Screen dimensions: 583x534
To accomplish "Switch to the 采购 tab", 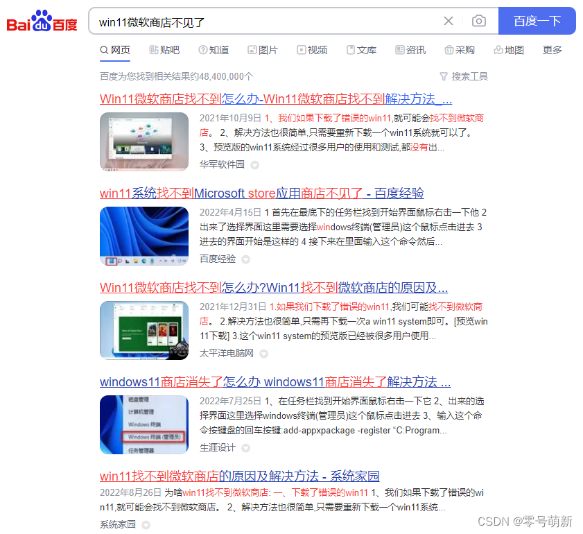I will pyautogui.click(x=460, y=50).
